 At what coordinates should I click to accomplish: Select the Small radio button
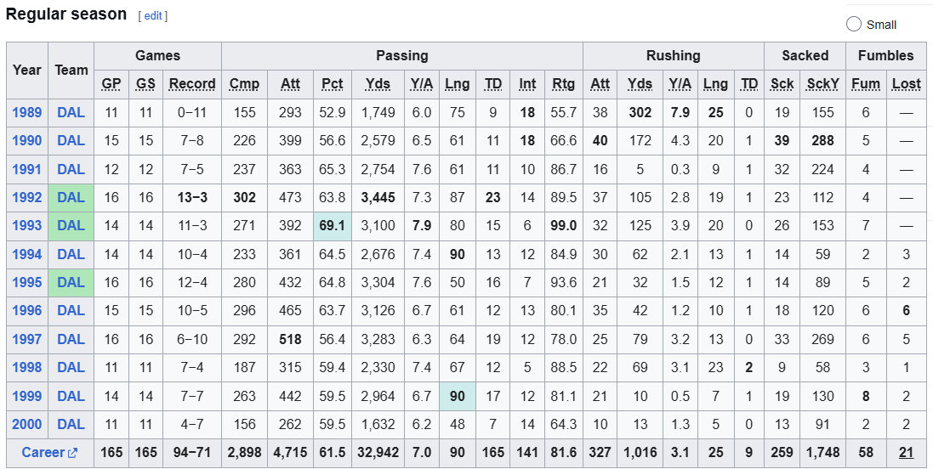pos(853,25)
